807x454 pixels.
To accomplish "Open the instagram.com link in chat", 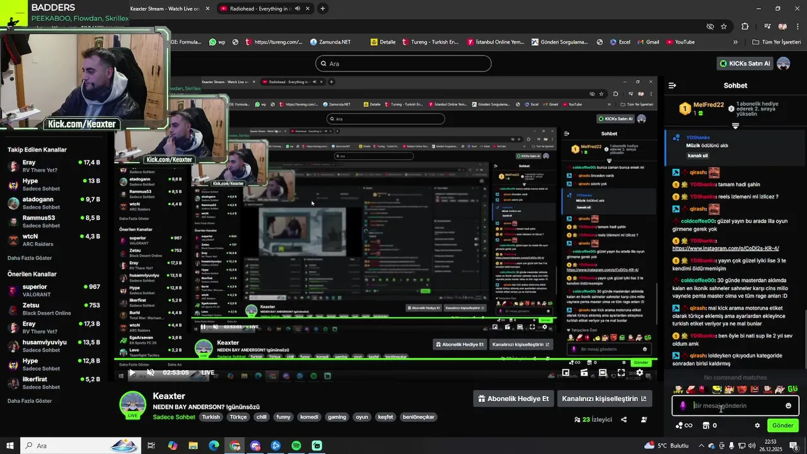I will coord(726,248).
